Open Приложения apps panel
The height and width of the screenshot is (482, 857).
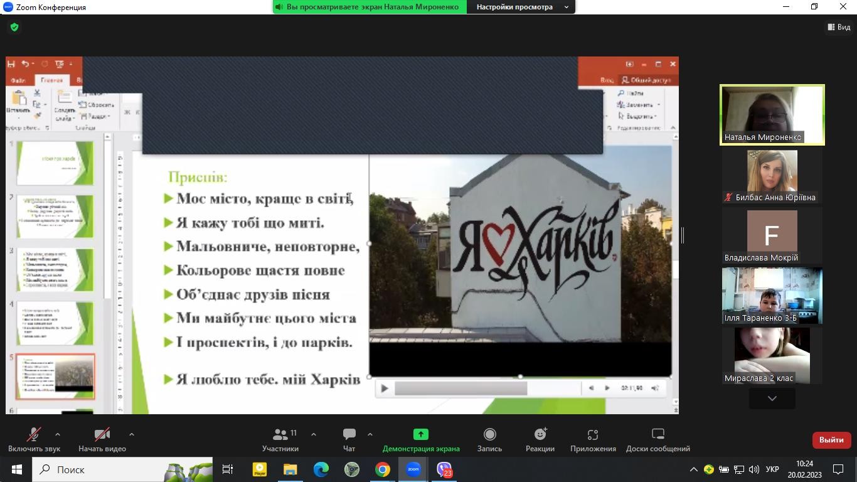click(593, 440)
